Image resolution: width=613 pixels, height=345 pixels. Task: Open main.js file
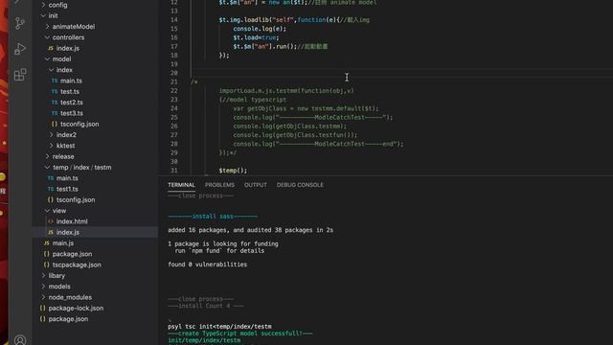point(63,243)
